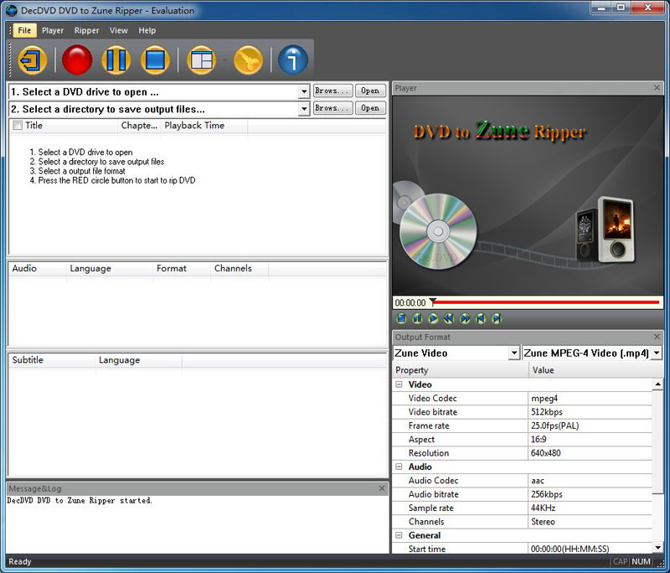
Task: Close the Message&Log panel
Action: (x=382, y=488)
